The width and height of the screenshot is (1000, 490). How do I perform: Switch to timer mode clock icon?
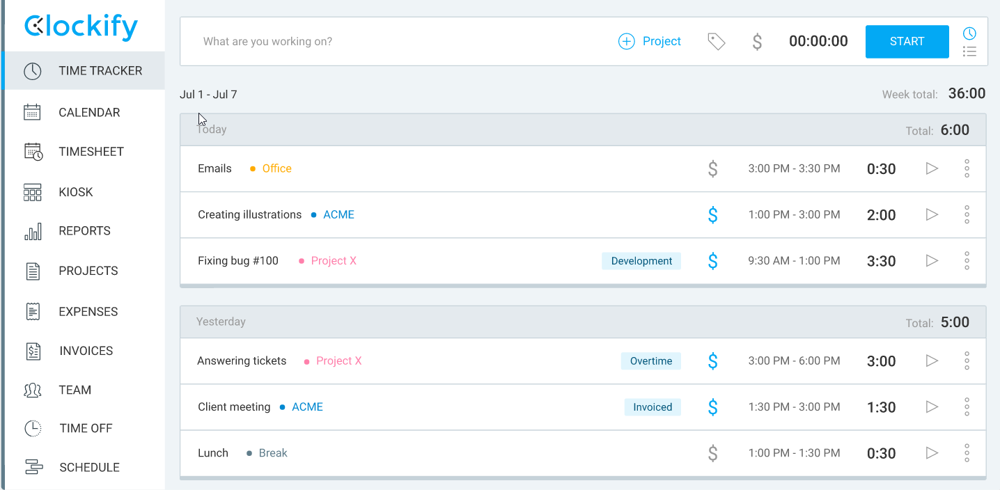point(969,33)
